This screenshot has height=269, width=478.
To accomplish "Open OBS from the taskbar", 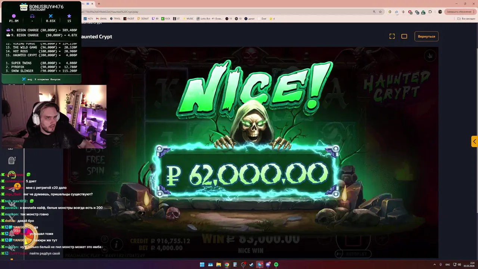I will pos(243,265).
